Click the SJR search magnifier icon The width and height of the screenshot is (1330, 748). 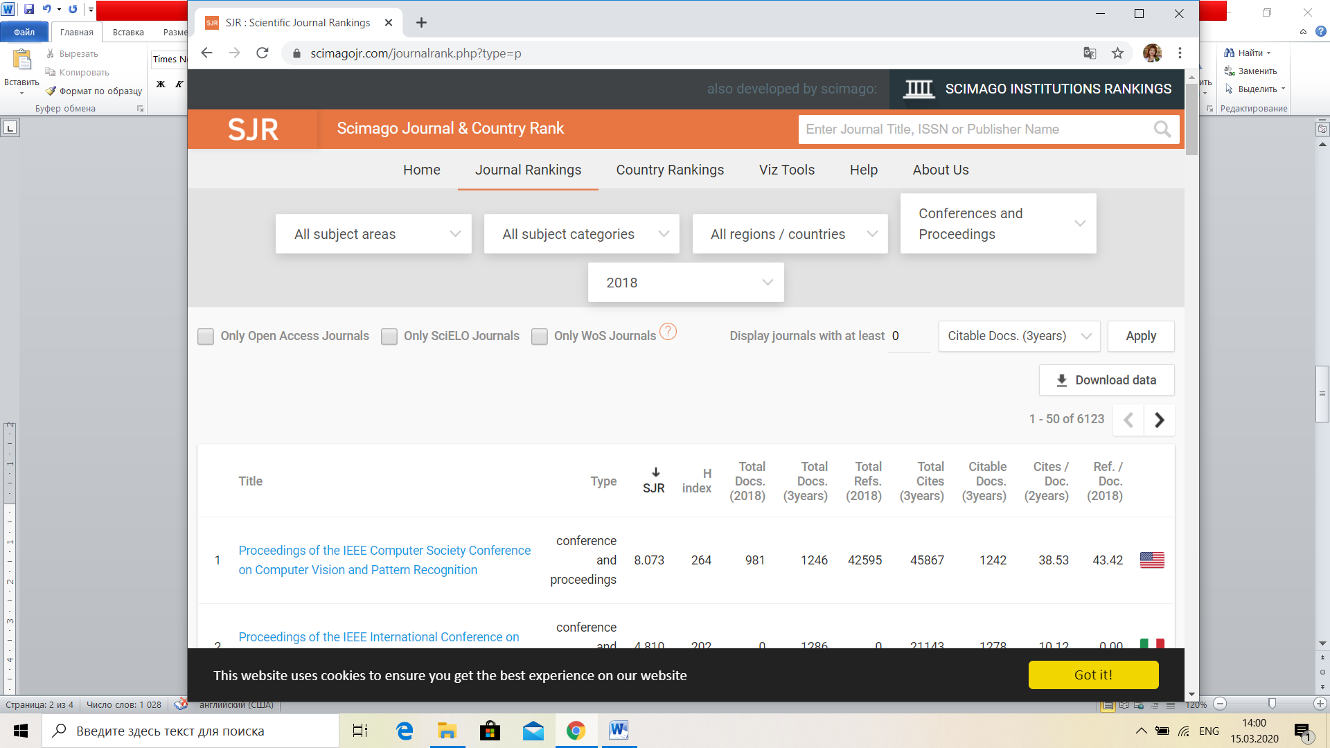click(1162, 130)
